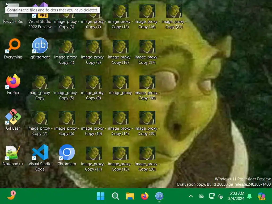Image resolution: width=272 pixels, height=204 pixels.
Task: Open Windows Start menu button
Action: (x=100, y=196)
